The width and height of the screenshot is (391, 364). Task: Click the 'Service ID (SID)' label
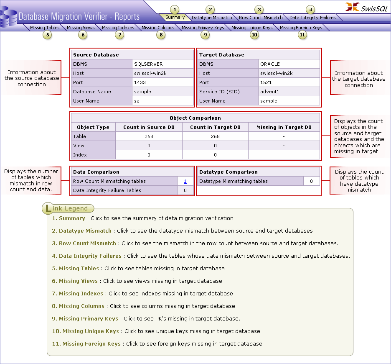click(x=219, y=92)
